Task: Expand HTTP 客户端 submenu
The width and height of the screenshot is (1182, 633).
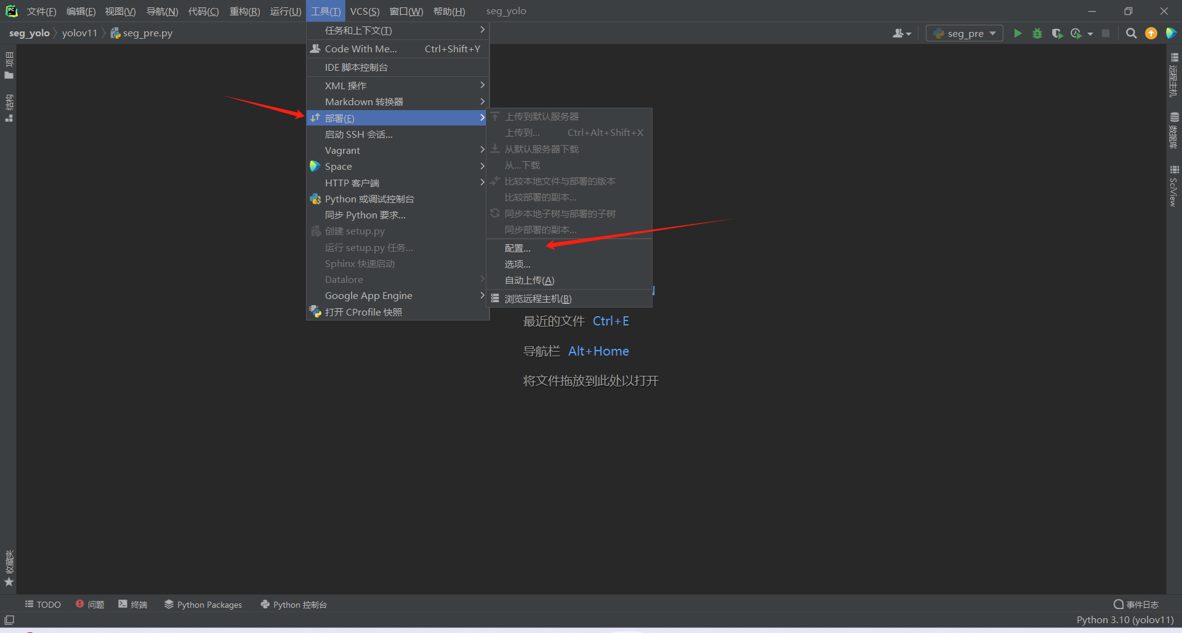Action: tap(398, 183)
